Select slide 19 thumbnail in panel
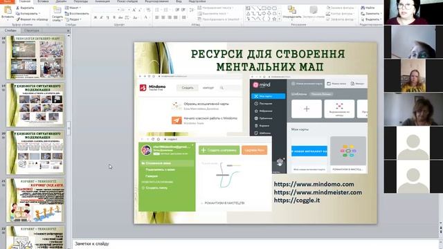 click(x=35, y=104)
